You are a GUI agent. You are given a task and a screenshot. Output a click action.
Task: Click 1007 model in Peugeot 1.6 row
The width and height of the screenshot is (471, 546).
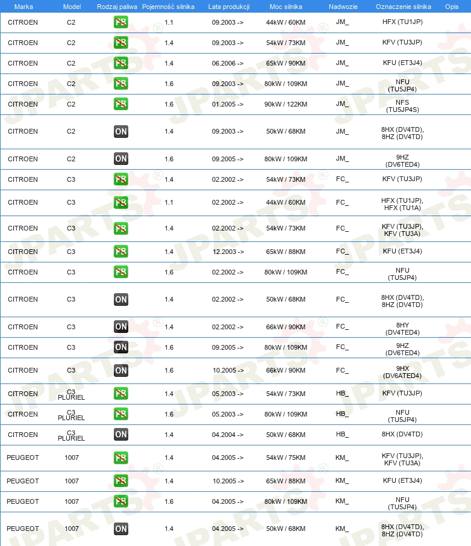click(x=72, y=501)
